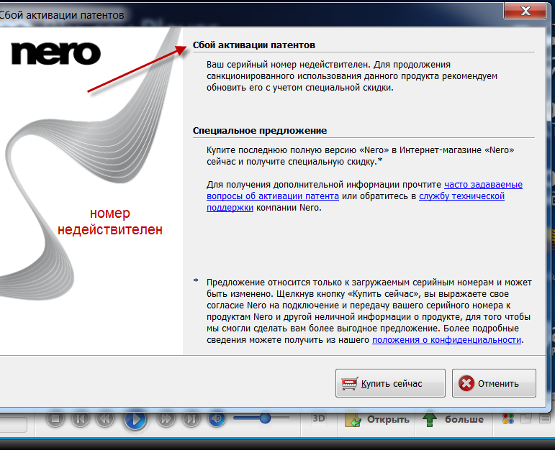The image size is (555, 450).
Task: Click the Открыть button in the player
Action: (377, 420)
